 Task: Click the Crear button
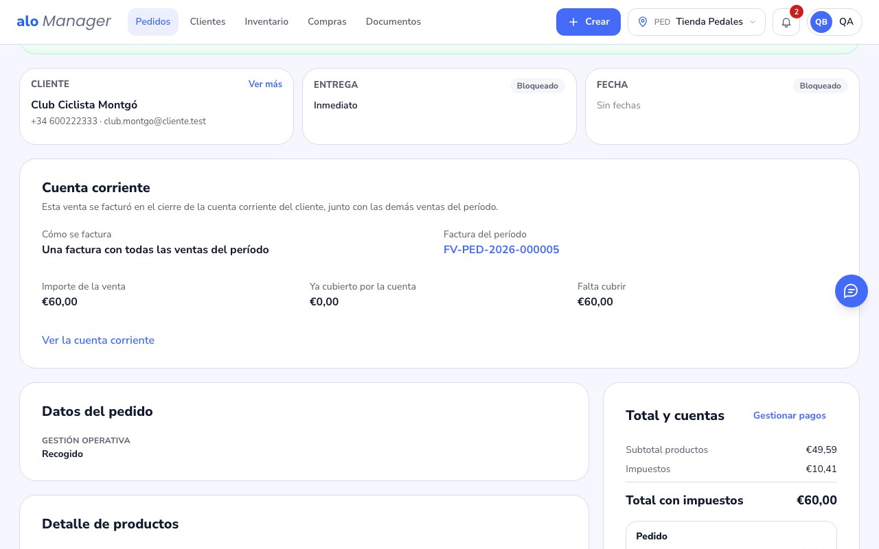pos(589,22)
